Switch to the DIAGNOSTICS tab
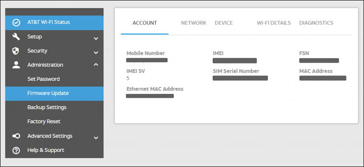The width and height of the screenshot is (364, 167). click(316, 23)
